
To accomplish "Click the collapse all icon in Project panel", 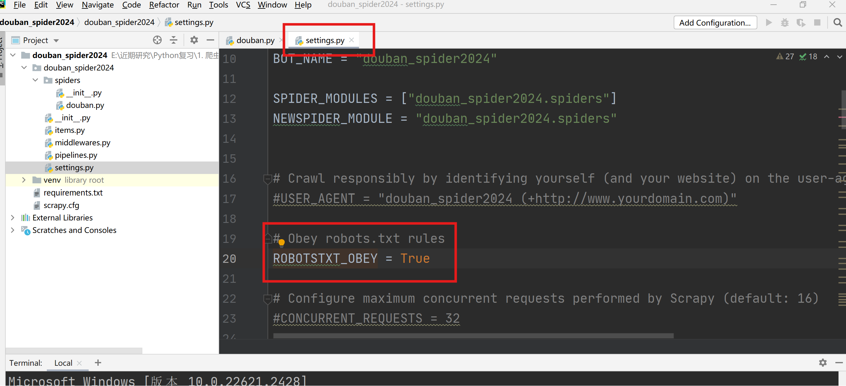I will pyautogui.click(x=173, y=40).
